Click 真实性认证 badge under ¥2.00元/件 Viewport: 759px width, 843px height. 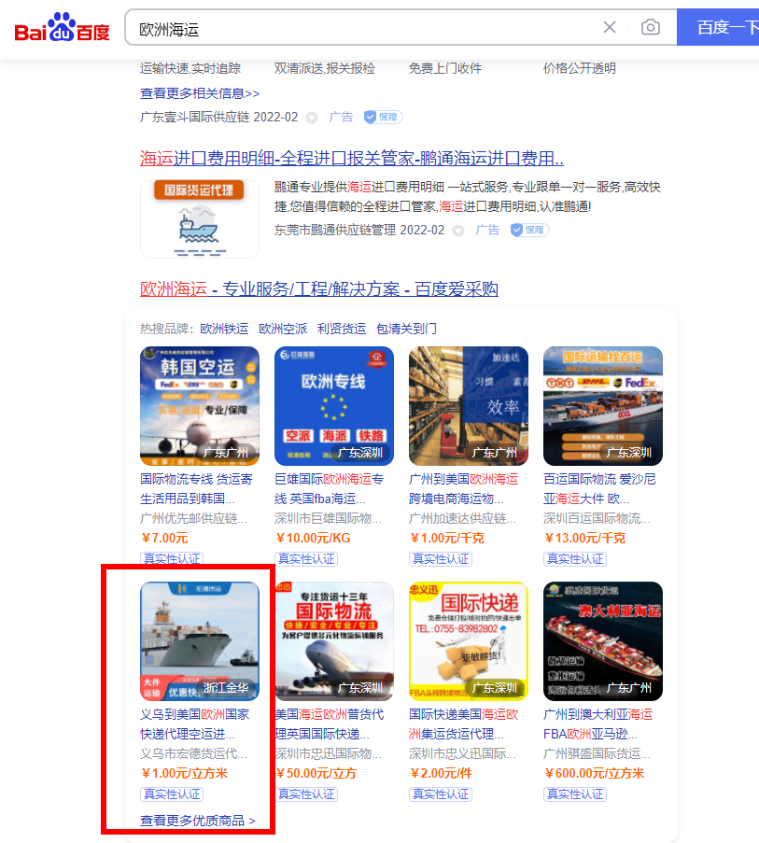(x=441, y=794)
